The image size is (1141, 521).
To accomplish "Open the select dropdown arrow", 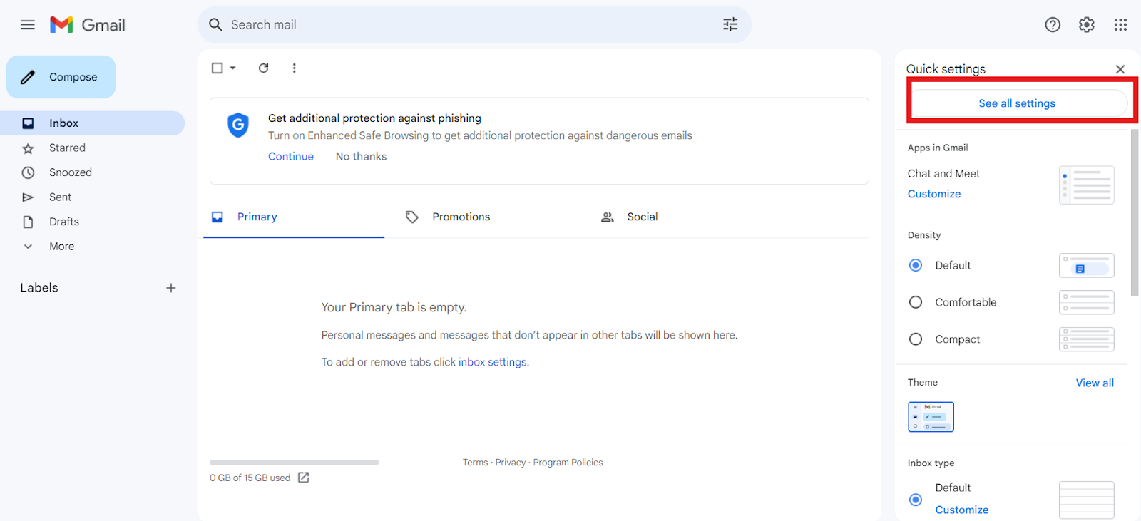I will pyautogui.click(x=232, y=68).
